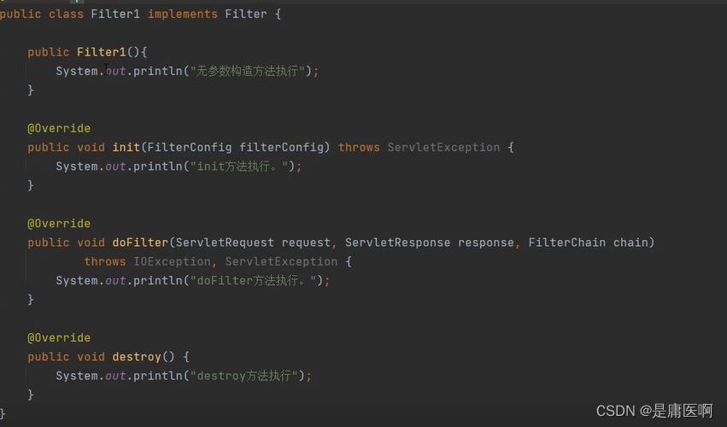Click the Filter interface name after implements
Viewport: 727px width, 427px height.
pos(246,15)
